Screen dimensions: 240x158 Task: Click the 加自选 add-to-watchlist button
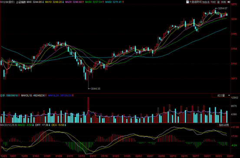(206, 2)
